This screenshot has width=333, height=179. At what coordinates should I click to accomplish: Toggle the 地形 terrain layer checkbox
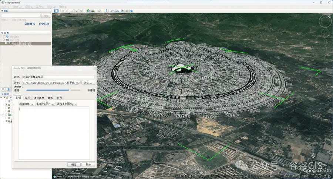6,121
